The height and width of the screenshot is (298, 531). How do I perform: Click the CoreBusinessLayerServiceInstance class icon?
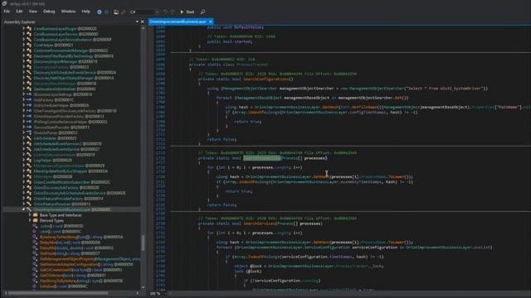[30, 40]
